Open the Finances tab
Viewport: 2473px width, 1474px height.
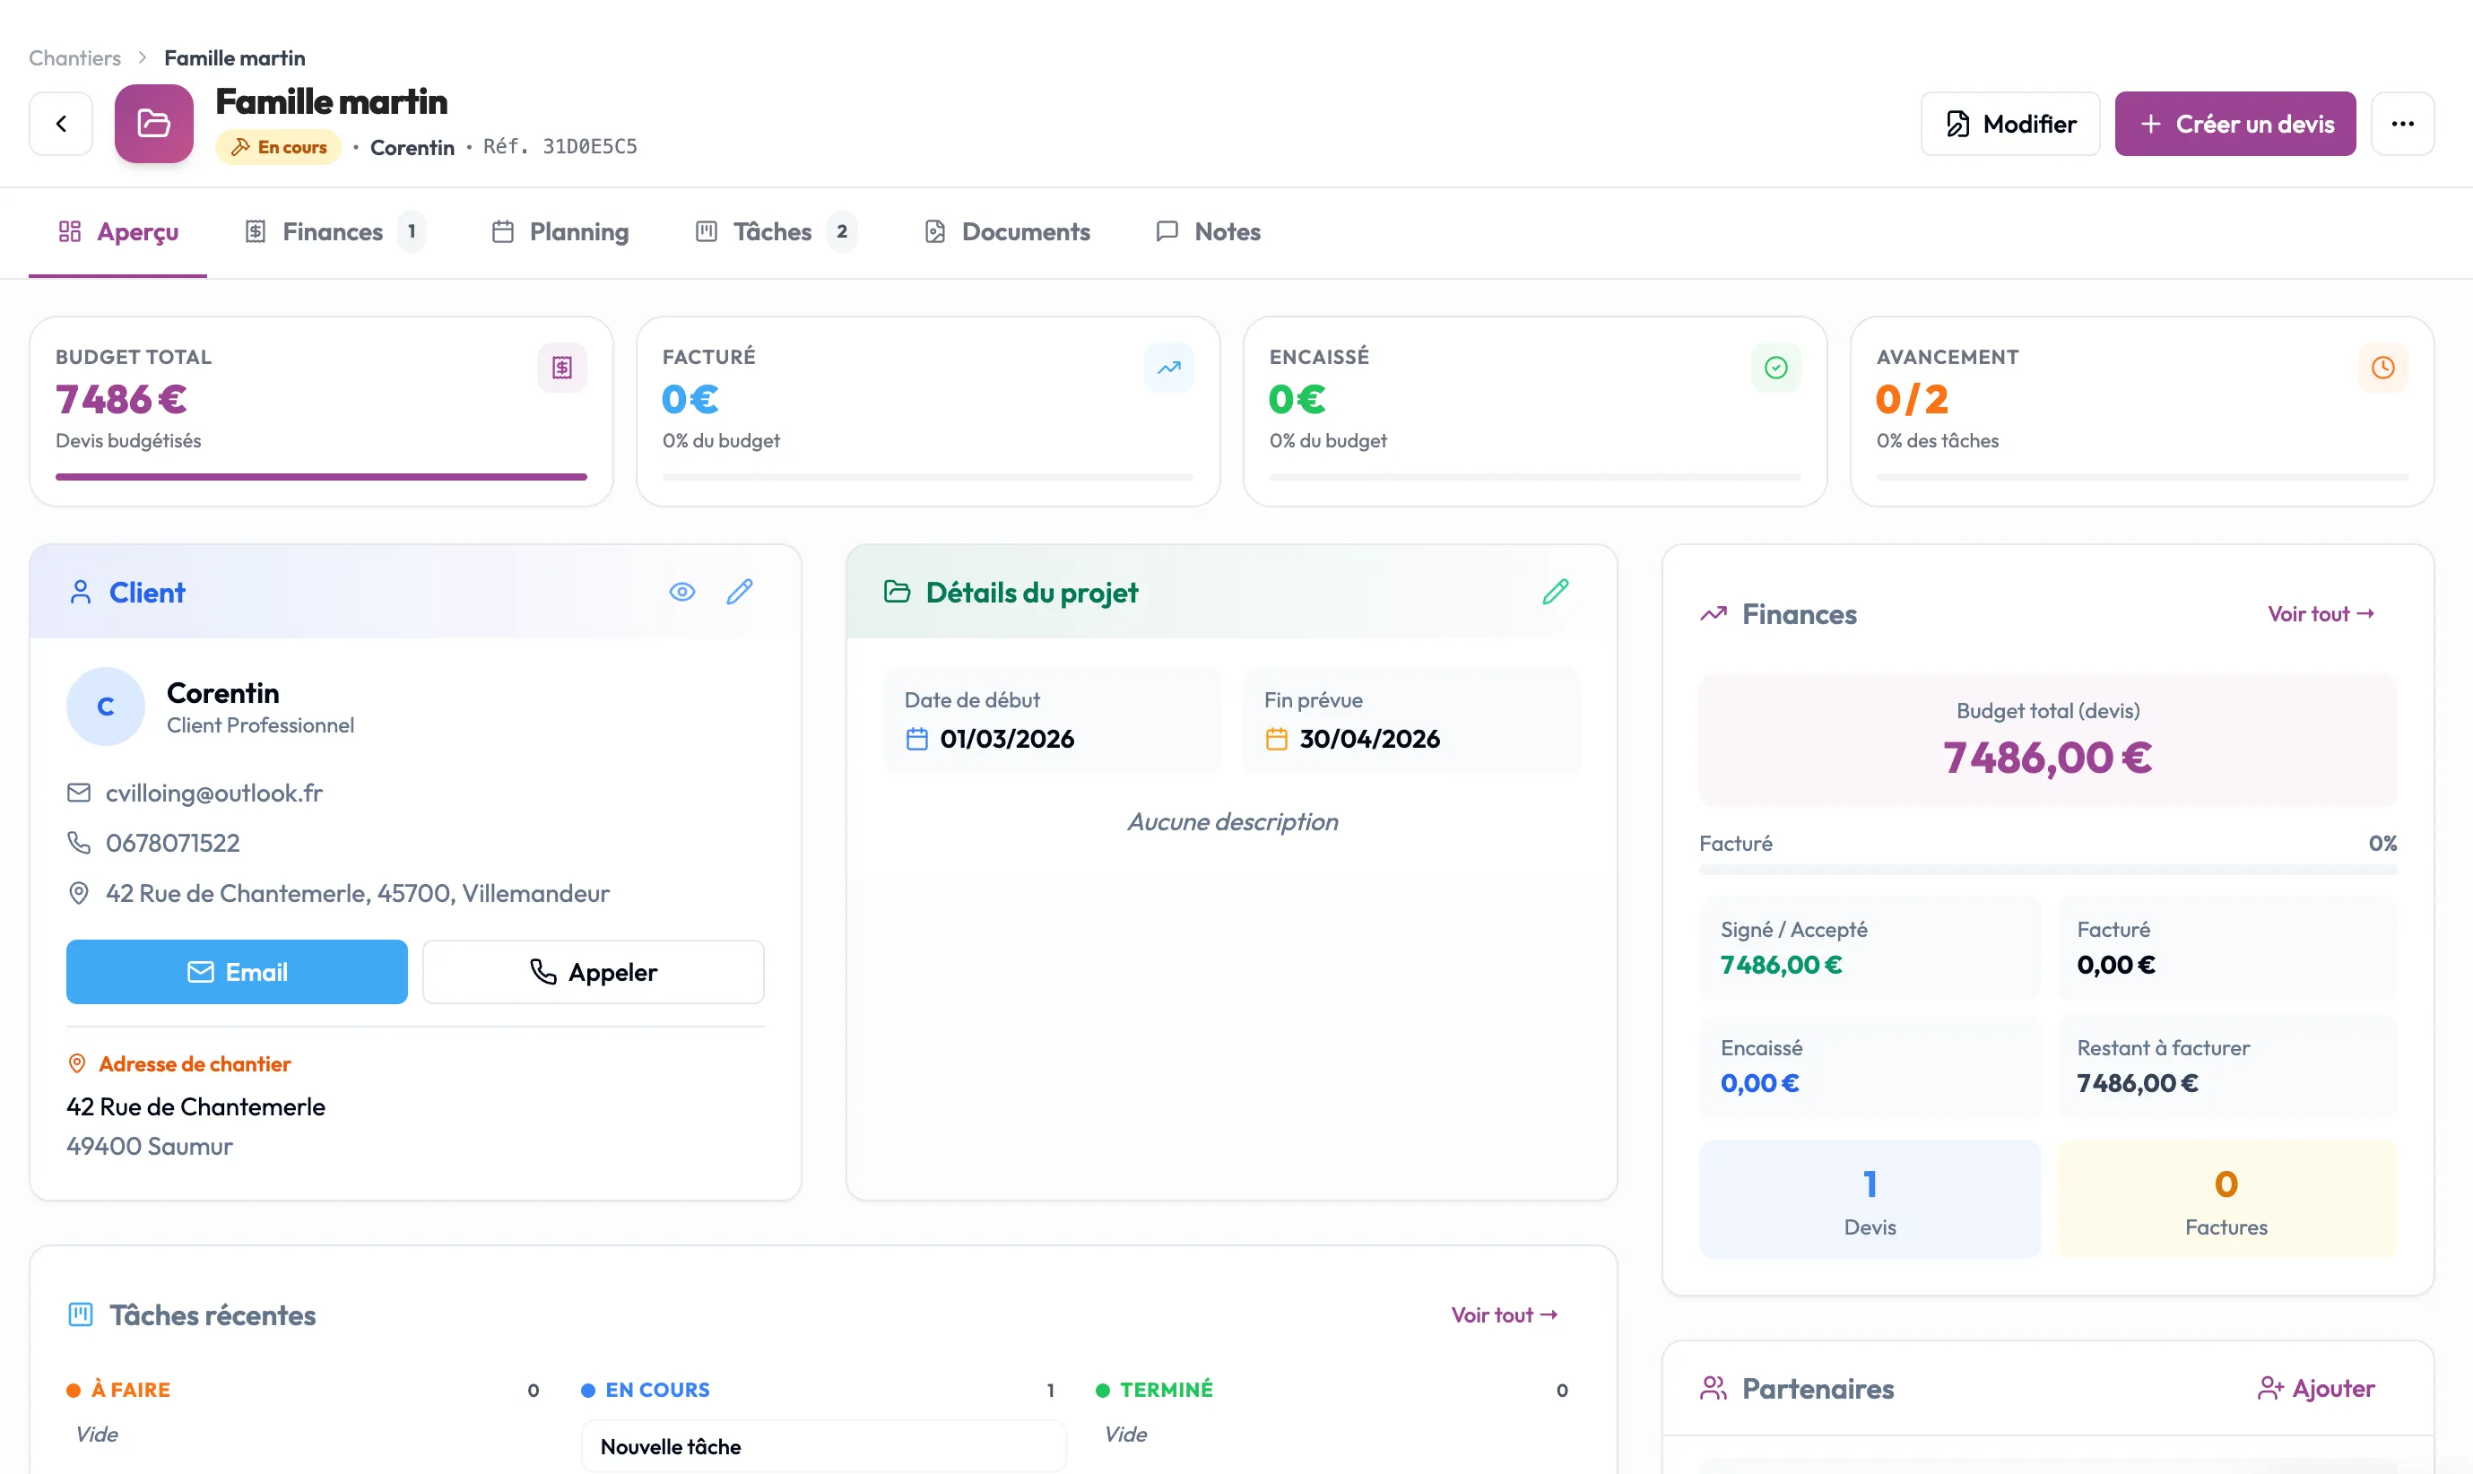click(333, 232)
